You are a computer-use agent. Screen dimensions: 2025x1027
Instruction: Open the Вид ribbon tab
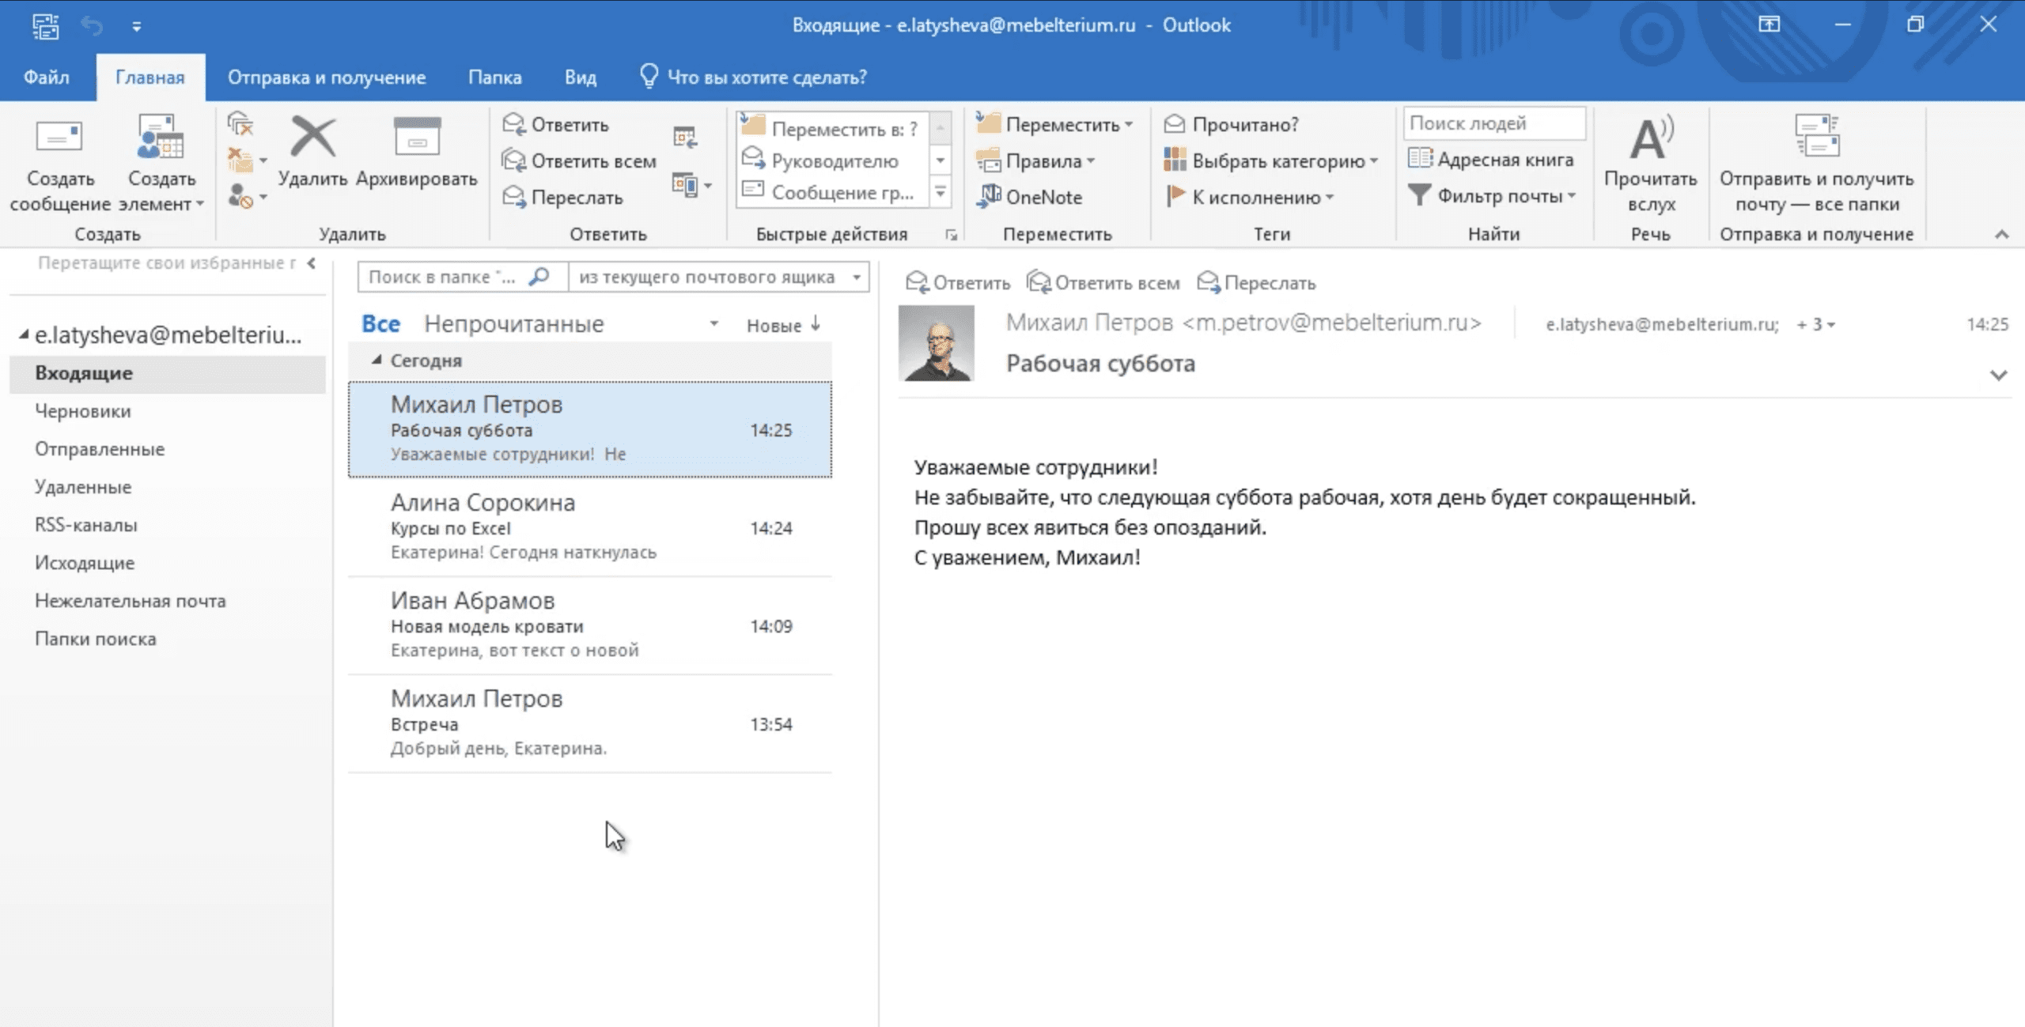tap(580, 77)
